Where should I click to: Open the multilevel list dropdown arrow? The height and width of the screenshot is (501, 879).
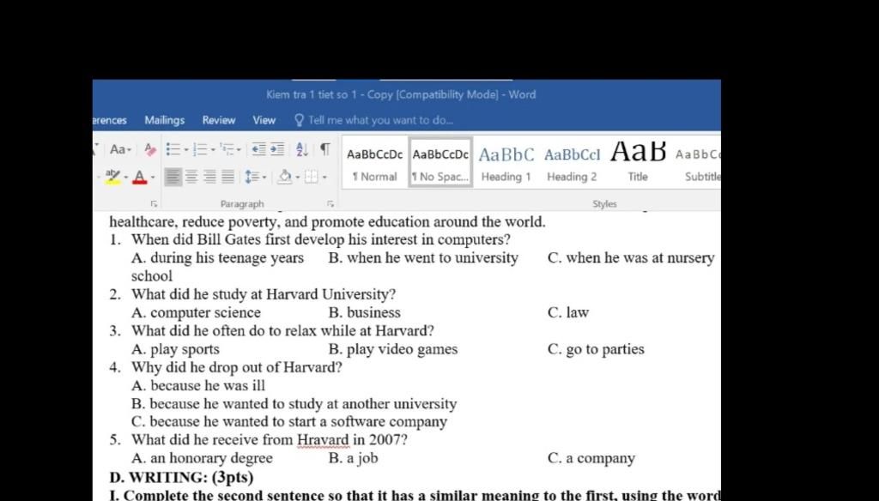pyautogui.click(x=239, y=150)
